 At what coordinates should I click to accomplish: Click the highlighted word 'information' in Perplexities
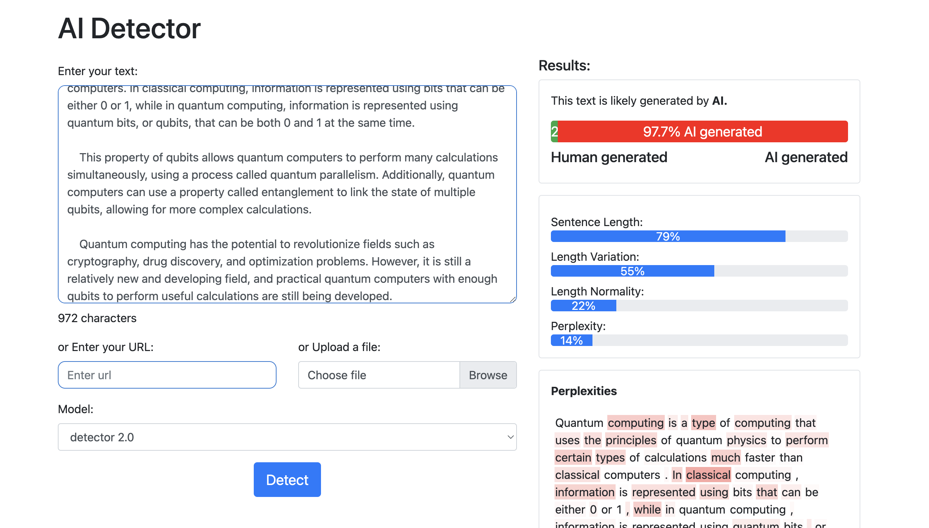[x=585, y=493]
